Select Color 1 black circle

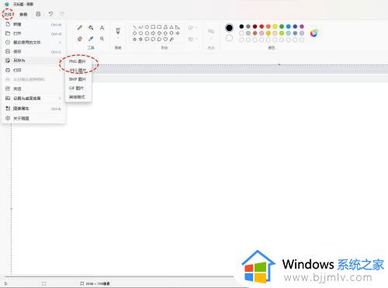point(229,28)
